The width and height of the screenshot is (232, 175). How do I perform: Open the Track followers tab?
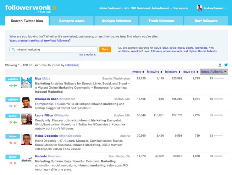pyautogui.click(x=161, y=21)
